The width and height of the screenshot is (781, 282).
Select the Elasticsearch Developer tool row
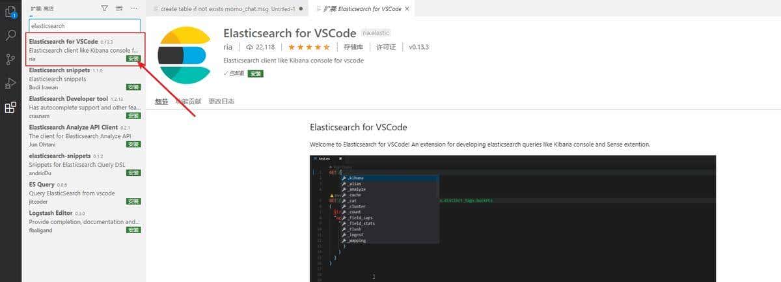pyautogui.click(x=85, y=107)
